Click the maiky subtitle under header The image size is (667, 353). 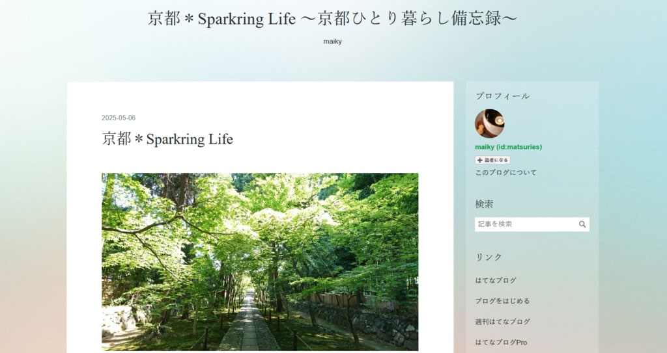333,42
